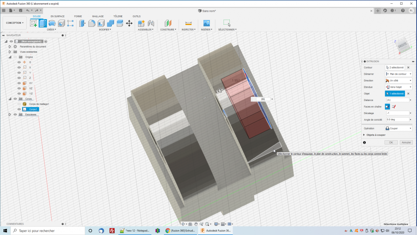Expand the Vues existantes node
The height and width of the screenshot is (235, 417).
pos(10,52)
